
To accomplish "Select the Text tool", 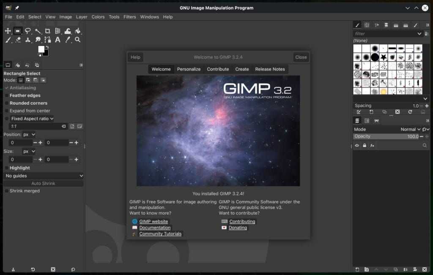I will [x=58, y=40].
